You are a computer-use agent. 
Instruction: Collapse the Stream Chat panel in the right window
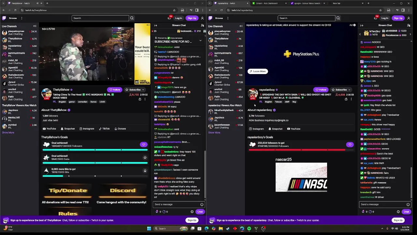coord(362,25)
